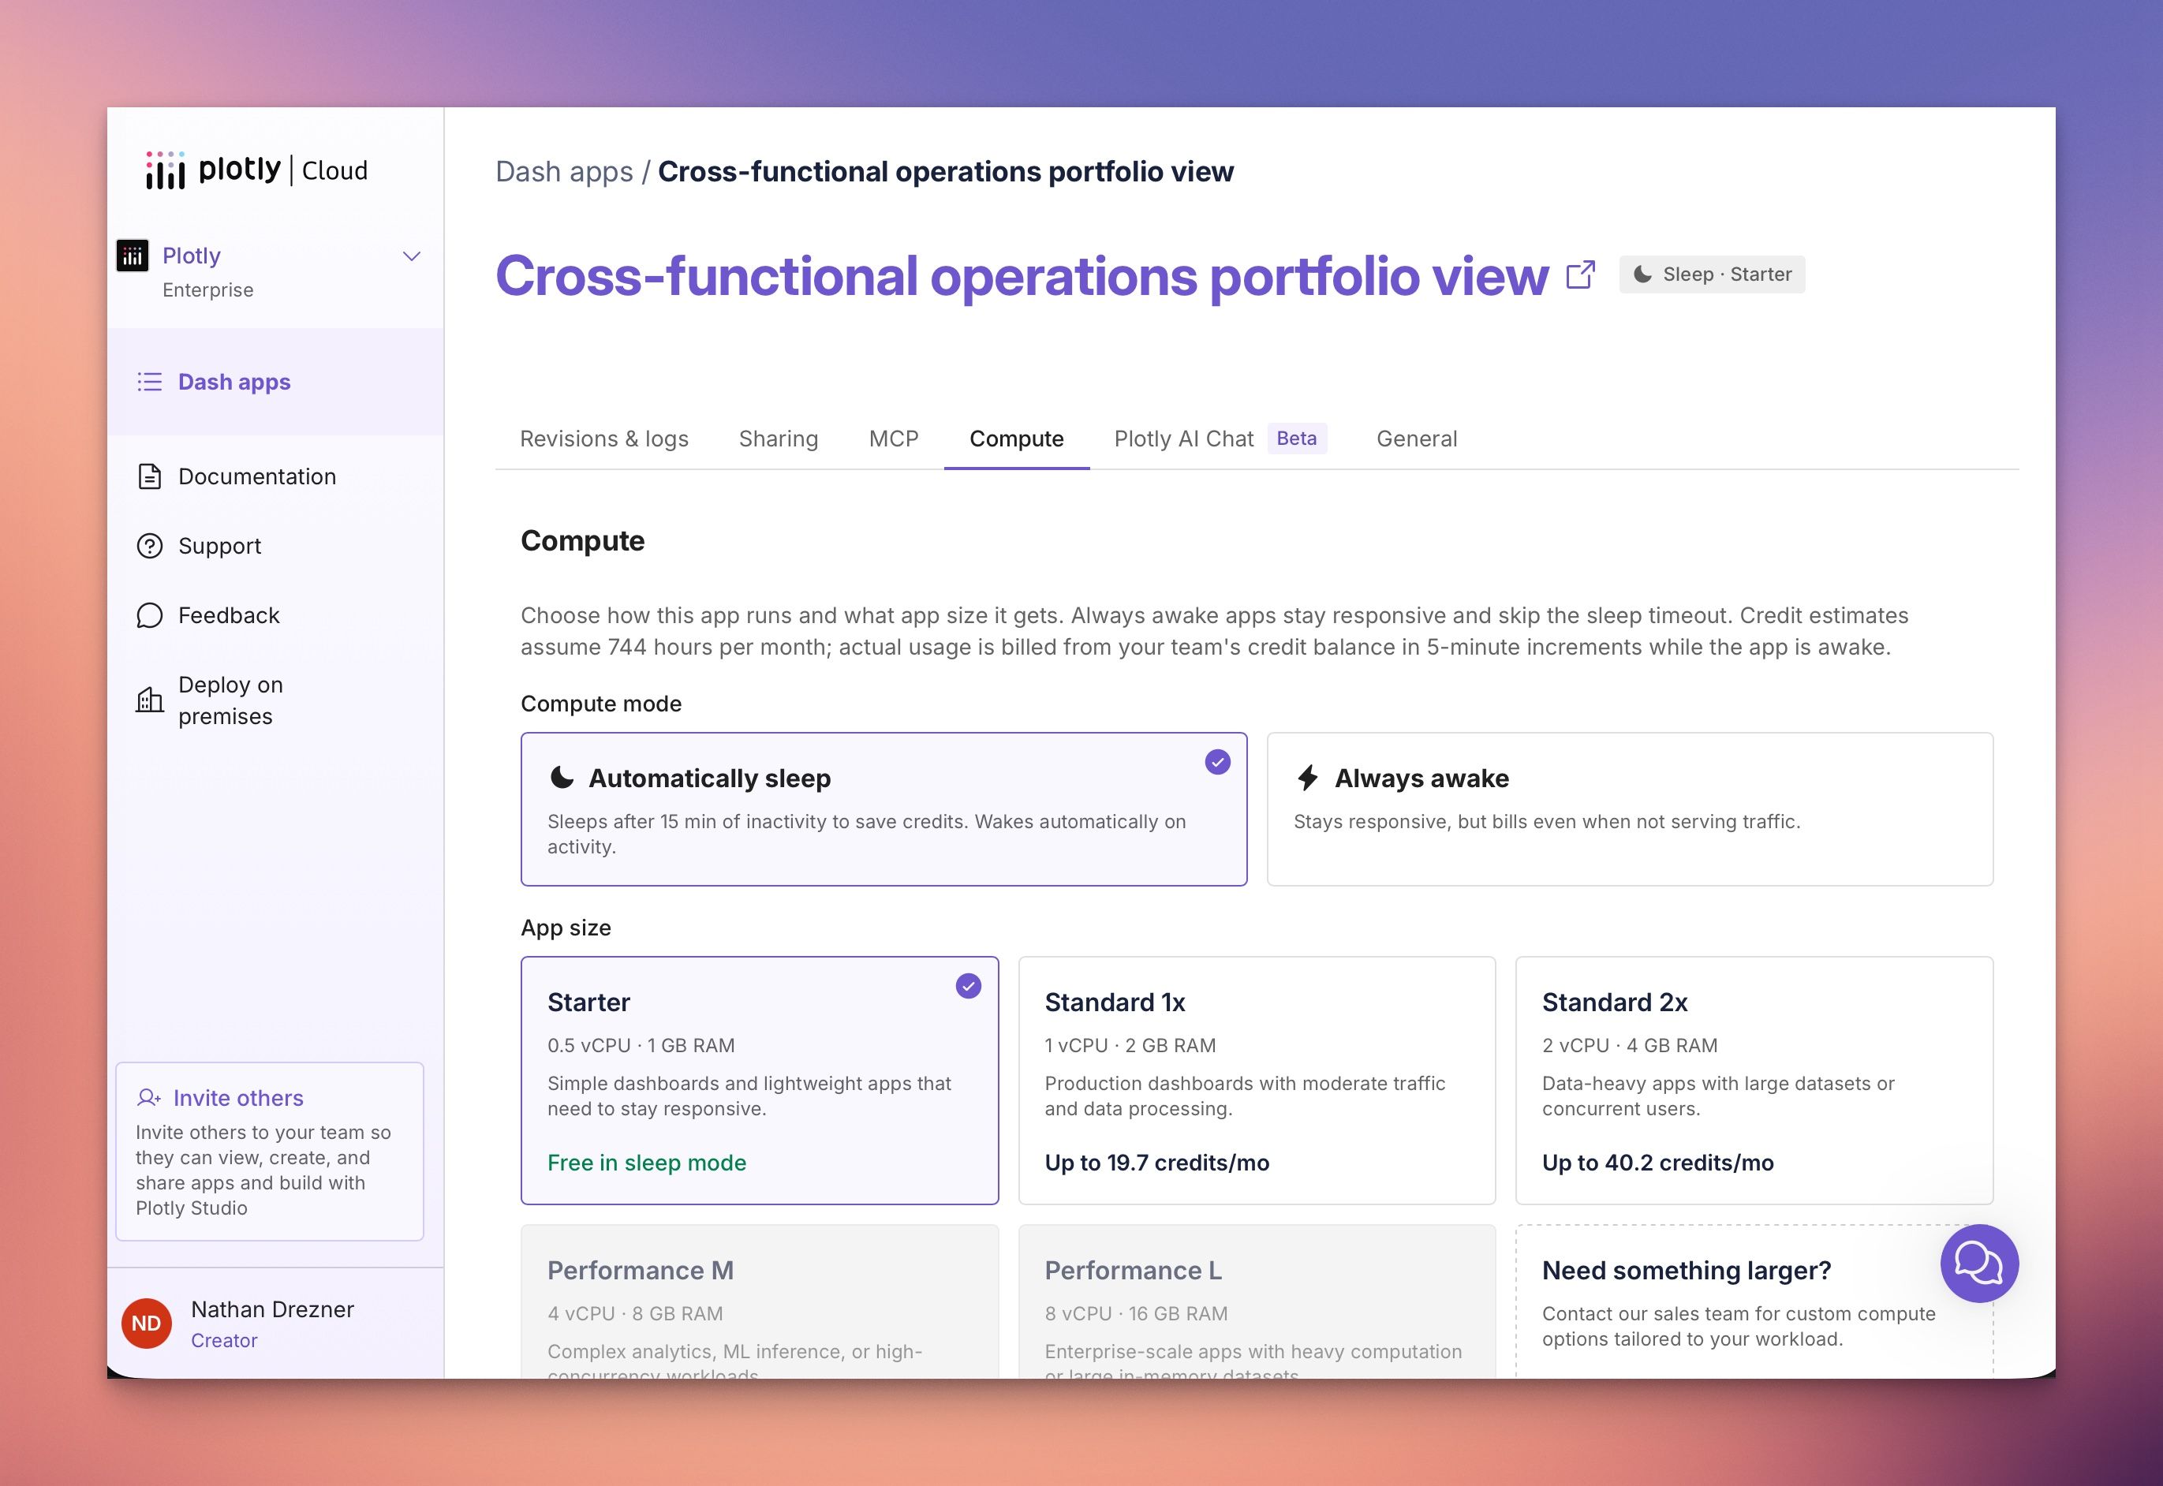Click the Support question-mark icon
This screenshot has height=1486, width=2163.
tap(150, 546)
